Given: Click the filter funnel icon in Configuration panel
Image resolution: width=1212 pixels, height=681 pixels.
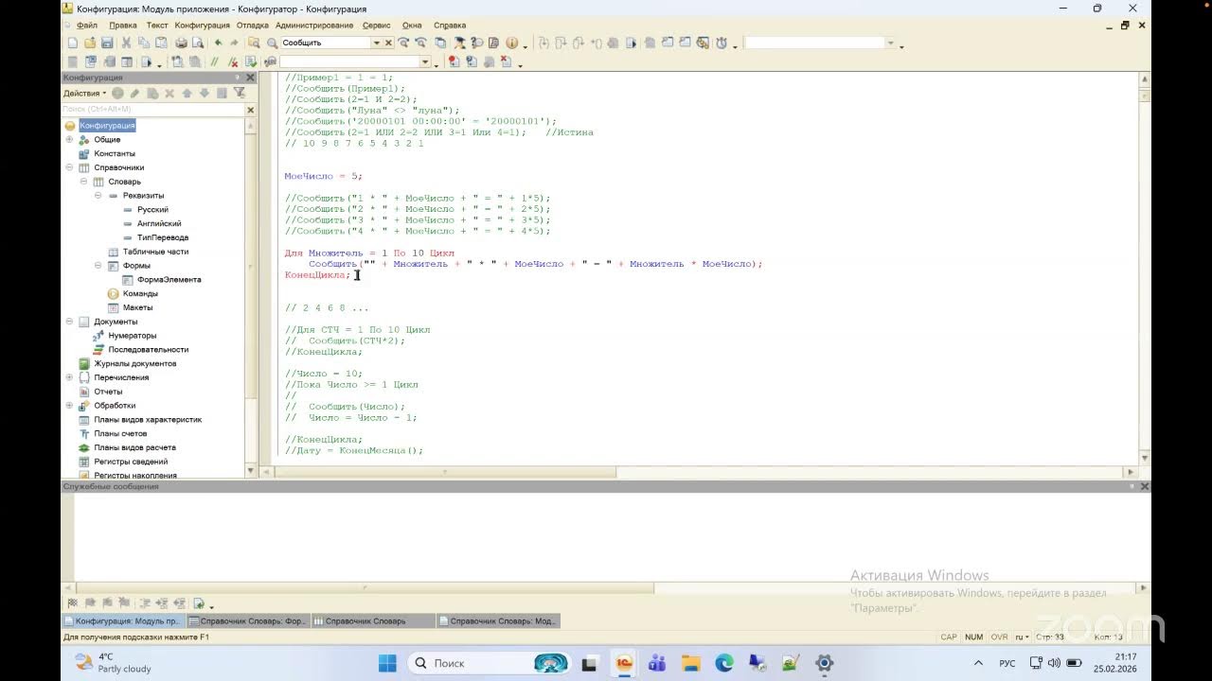Looking at the screenshot, I should coord(240,93).
